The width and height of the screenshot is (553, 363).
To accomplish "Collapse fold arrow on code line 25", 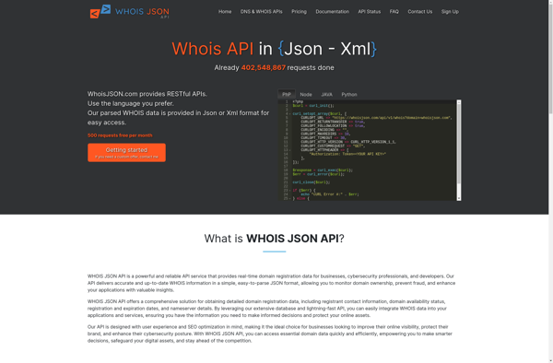I will [x=290, y=198].
